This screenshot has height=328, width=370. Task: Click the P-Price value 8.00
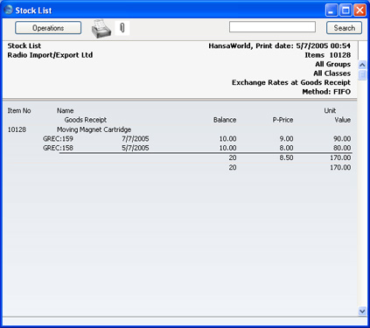pos(286,148)
